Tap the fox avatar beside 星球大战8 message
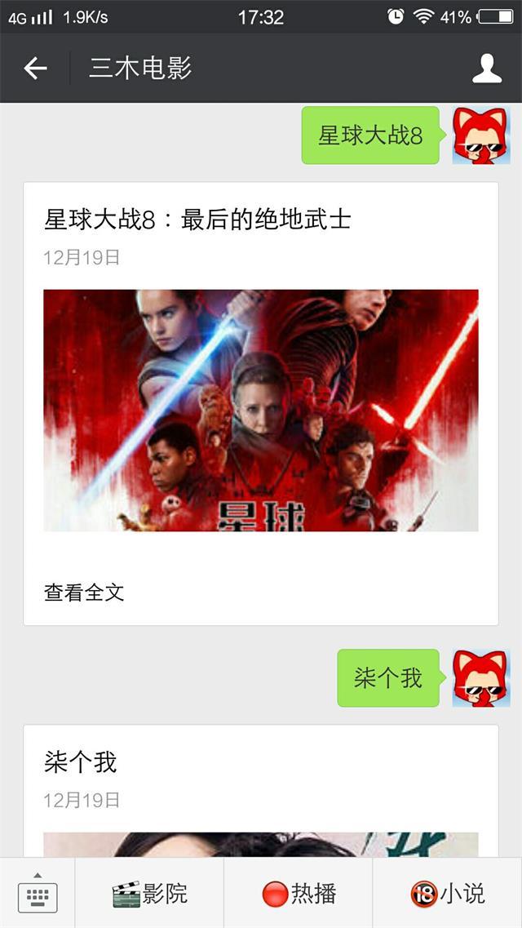The width and height of the screenshot is (522, 928). point(481,135)
